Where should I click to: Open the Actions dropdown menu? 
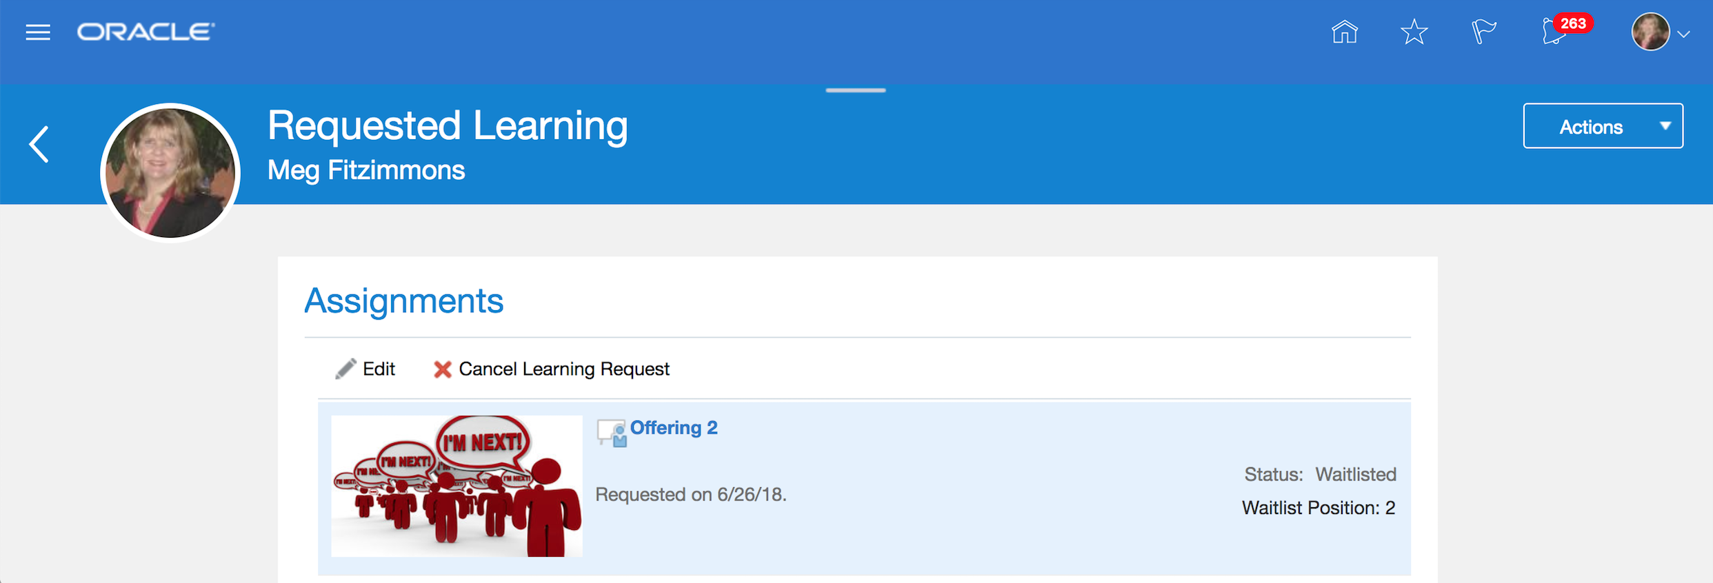click(1591, 127)
